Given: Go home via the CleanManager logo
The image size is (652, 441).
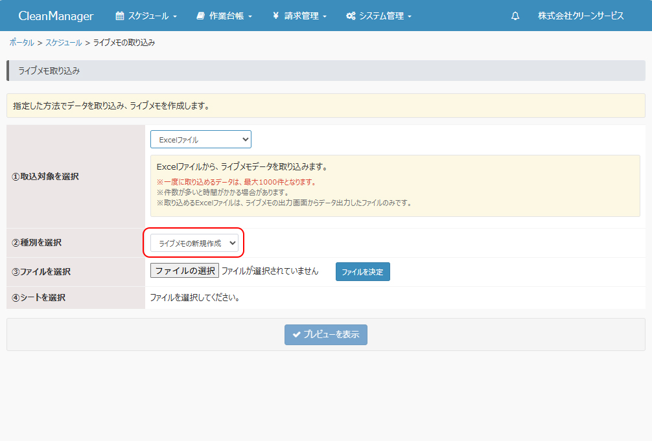Looking at the screenshot, I should (x=56, y=16).
